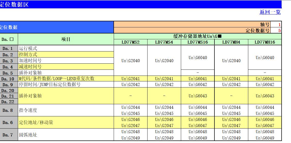
Task: Click the LD77MS2 column header
Action: [130, 42]
